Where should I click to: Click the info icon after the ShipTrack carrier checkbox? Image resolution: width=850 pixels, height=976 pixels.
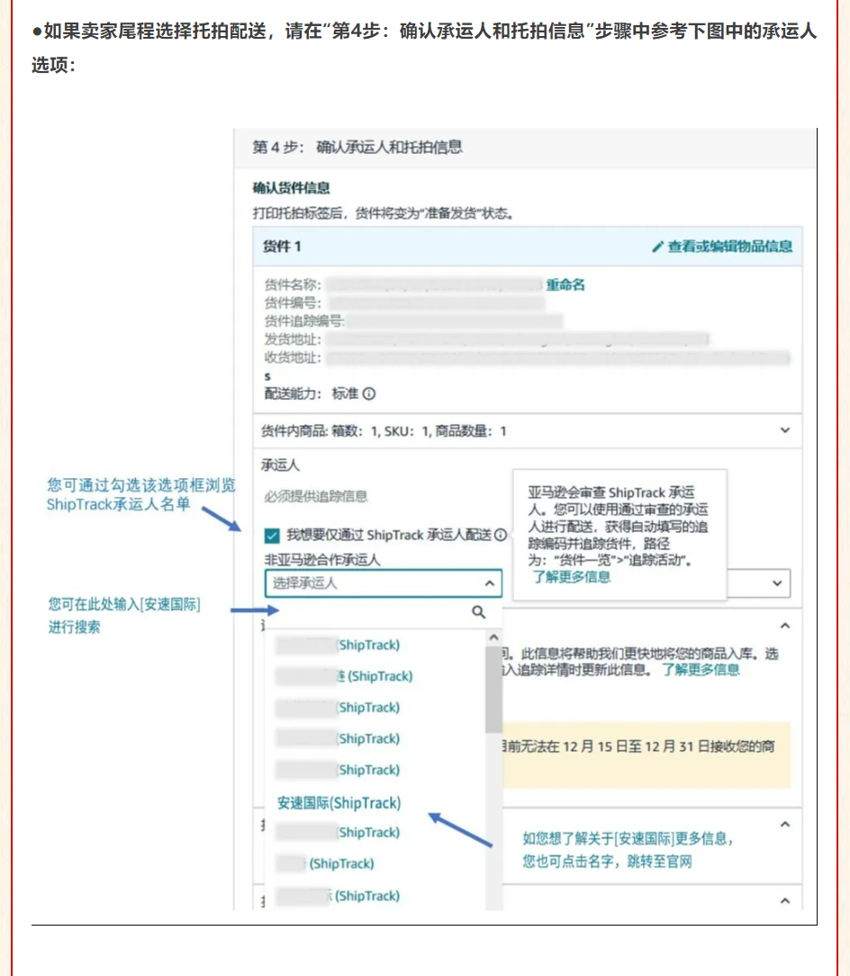pos(500,535)
